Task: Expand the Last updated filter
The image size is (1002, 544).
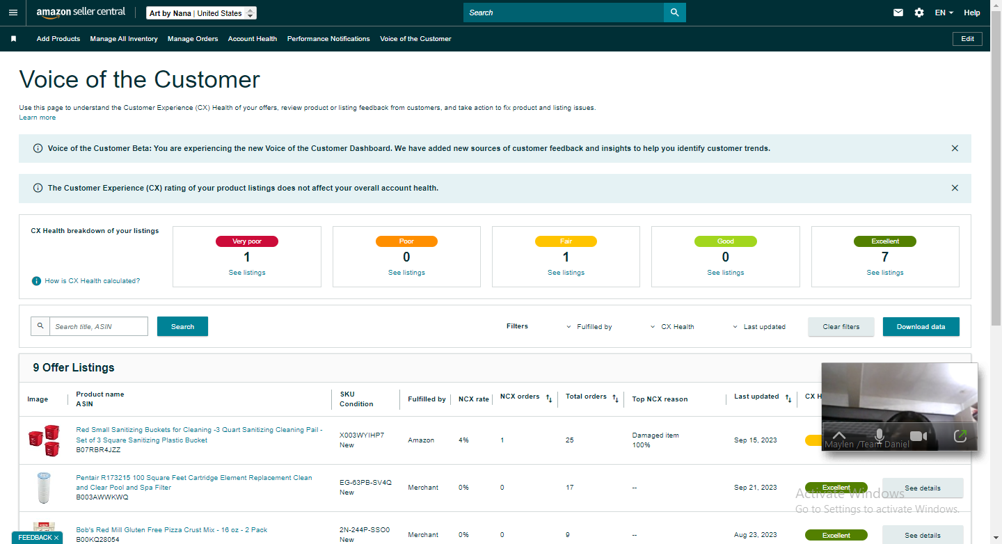Action: [x=759, y=327]
